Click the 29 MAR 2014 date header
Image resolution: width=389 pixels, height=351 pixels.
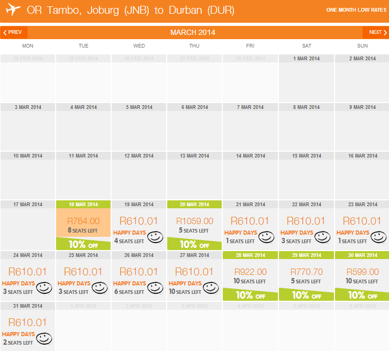pyautogui.click(x=306, y=255)
